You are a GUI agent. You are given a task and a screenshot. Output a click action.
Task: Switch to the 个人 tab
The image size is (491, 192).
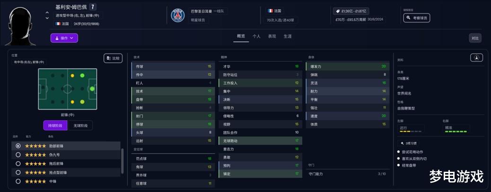click(256, 36)
